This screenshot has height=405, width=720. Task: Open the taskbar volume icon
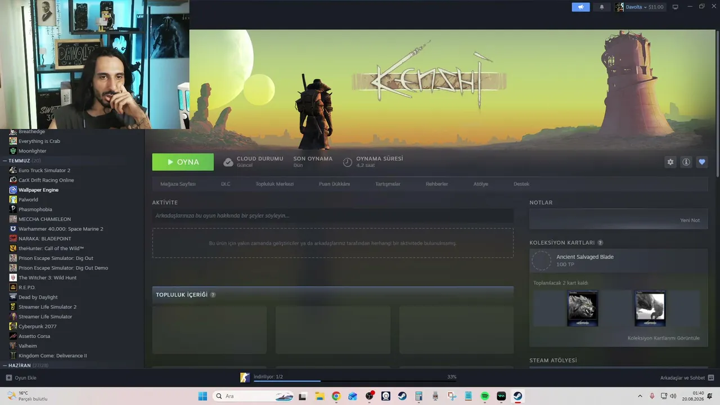point(674,396)
